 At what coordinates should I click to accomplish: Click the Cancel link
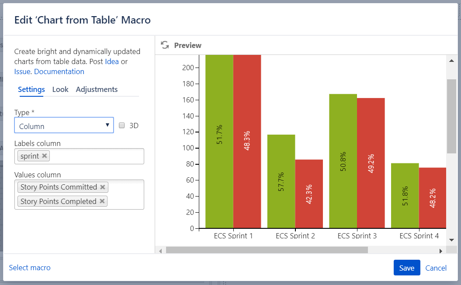point(436,268)
